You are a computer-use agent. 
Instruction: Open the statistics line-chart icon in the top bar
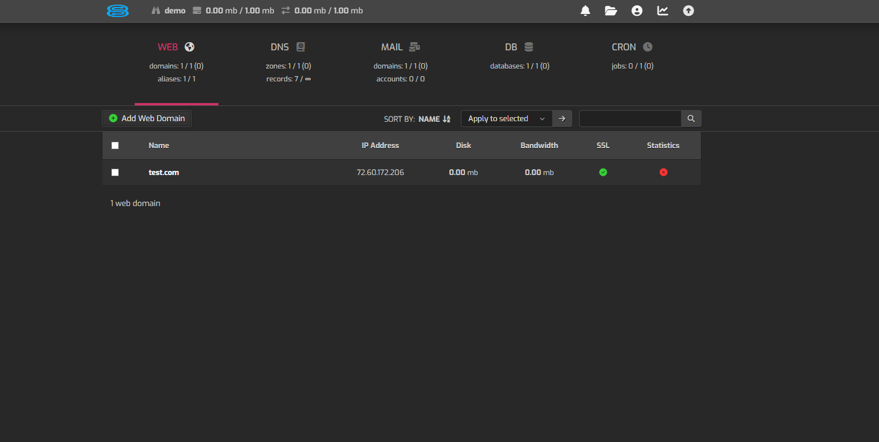(662, 11)
